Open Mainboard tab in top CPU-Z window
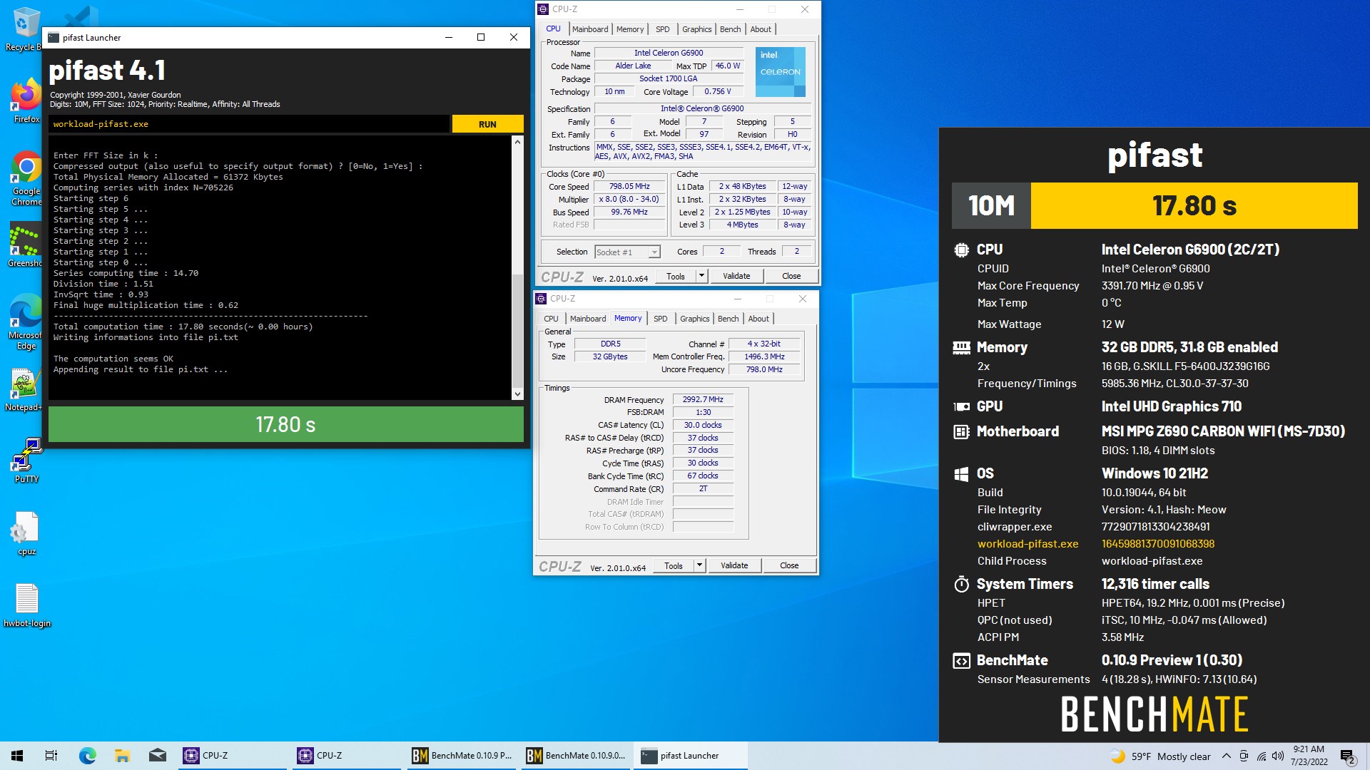Screen dimensions: 1370x770 click(590, 29)
